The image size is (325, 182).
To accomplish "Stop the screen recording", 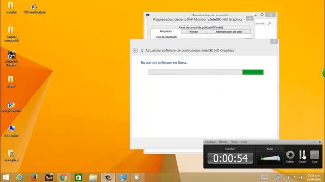I will pyautogui.click(x=314, y=156).
